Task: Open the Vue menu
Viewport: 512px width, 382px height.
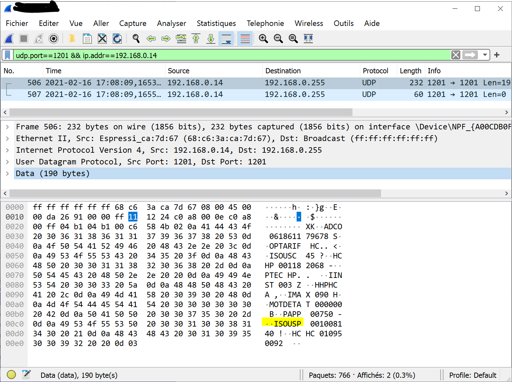Action: pos(76,23)
